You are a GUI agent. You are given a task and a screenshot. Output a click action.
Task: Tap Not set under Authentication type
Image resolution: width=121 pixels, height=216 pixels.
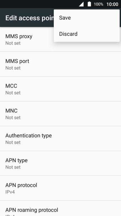(13, 142)
